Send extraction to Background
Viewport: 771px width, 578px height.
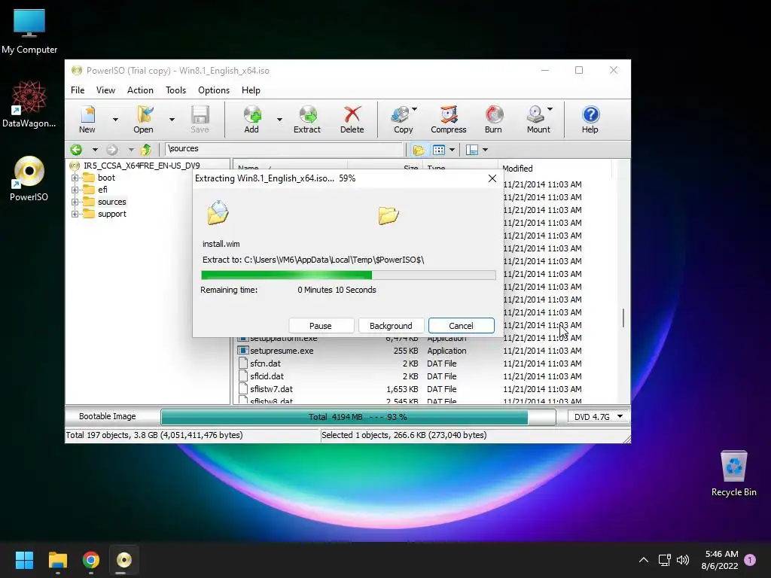(x=392, y=326)
